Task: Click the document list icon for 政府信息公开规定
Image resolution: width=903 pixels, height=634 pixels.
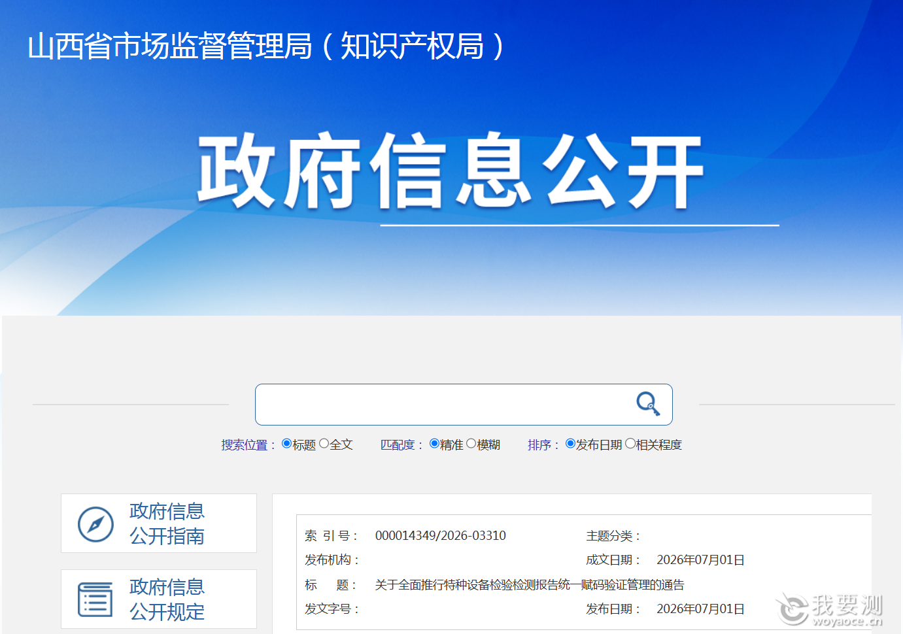Action: click(95, 599)
